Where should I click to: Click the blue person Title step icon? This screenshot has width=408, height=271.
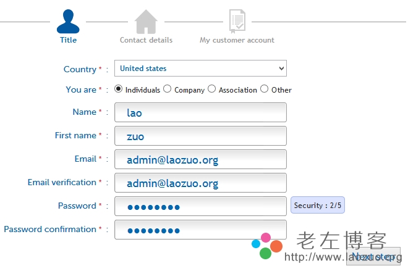pos(68,22)
